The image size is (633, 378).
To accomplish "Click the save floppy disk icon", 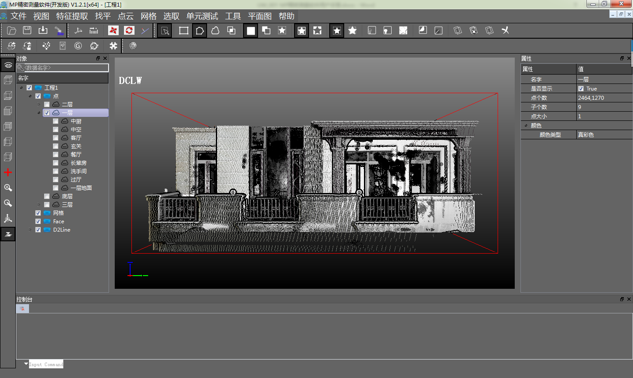I will click(27, 30).
